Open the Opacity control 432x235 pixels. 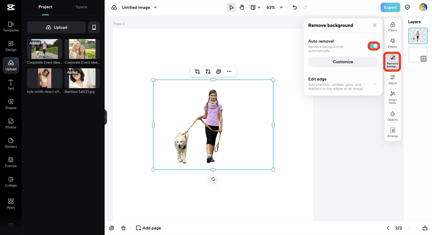click(393, 116)
